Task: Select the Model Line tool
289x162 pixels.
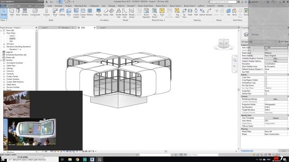Action: click(x=125, y=13)
